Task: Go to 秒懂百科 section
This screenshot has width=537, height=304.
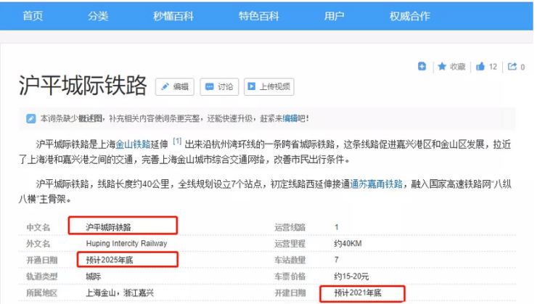Action: point(171,15)
